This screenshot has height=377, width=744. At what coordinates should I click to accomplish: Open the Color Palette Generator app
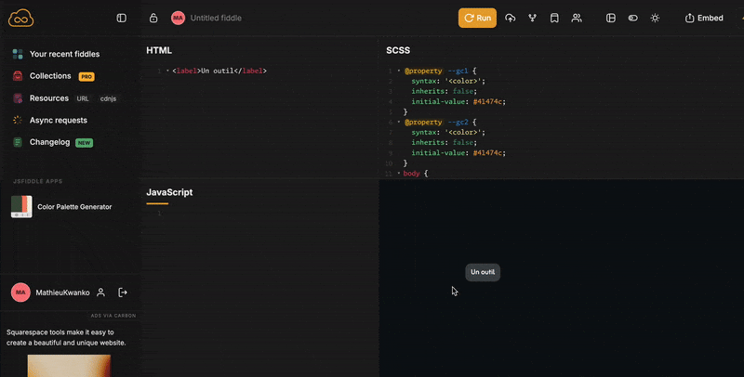pyautogui.click(x=74, y=207)
